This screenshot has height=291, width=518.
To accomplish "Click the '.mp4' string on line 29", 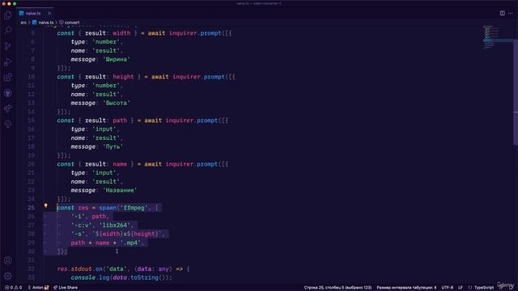I will (130, 242).
